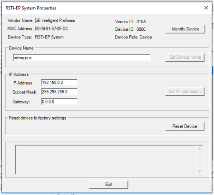Click the Subnet Mask label
The image size is (214, 195).
(x=25, y=92)
